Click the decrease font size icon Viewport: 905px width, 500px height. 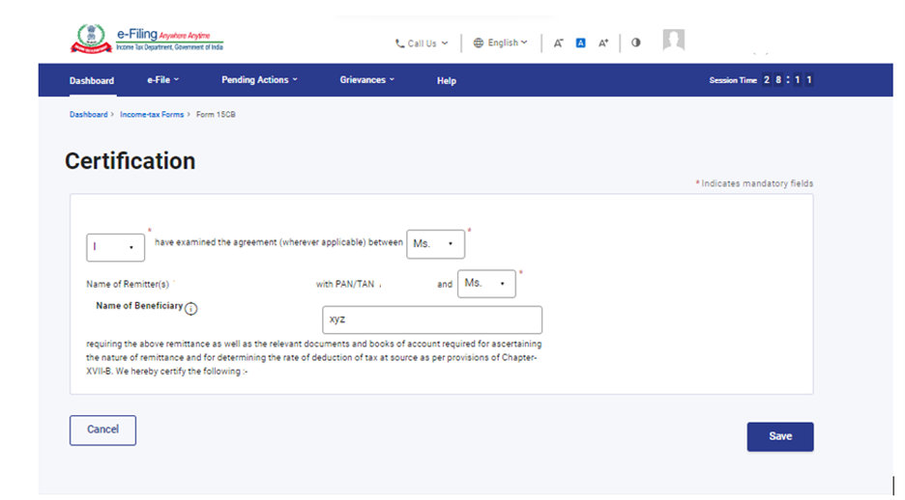tap(558, 43)
